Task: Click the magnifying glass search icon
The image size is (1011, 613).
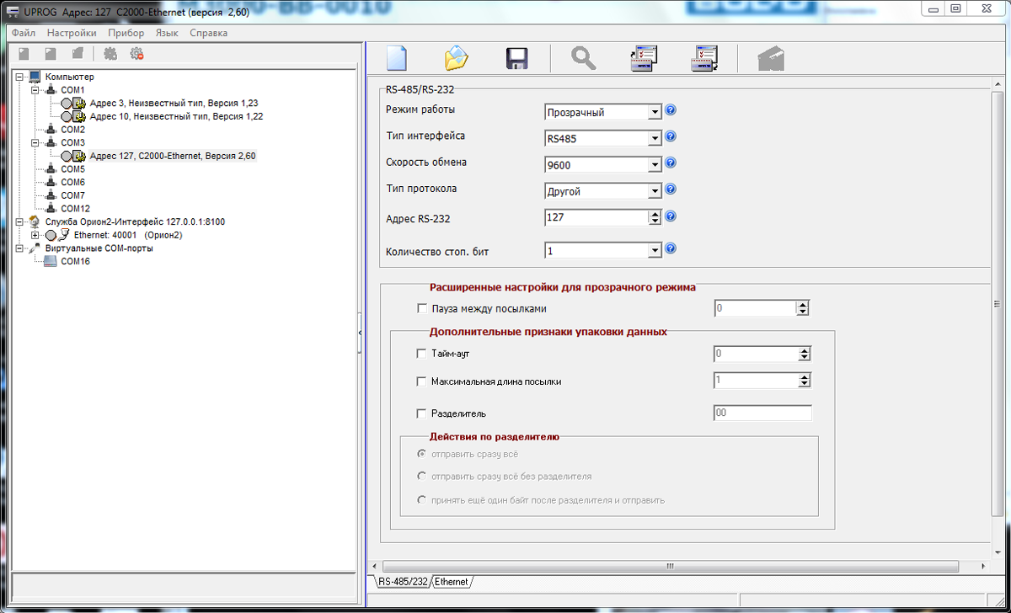Action: pyautogui.click(x=583, y=59)
